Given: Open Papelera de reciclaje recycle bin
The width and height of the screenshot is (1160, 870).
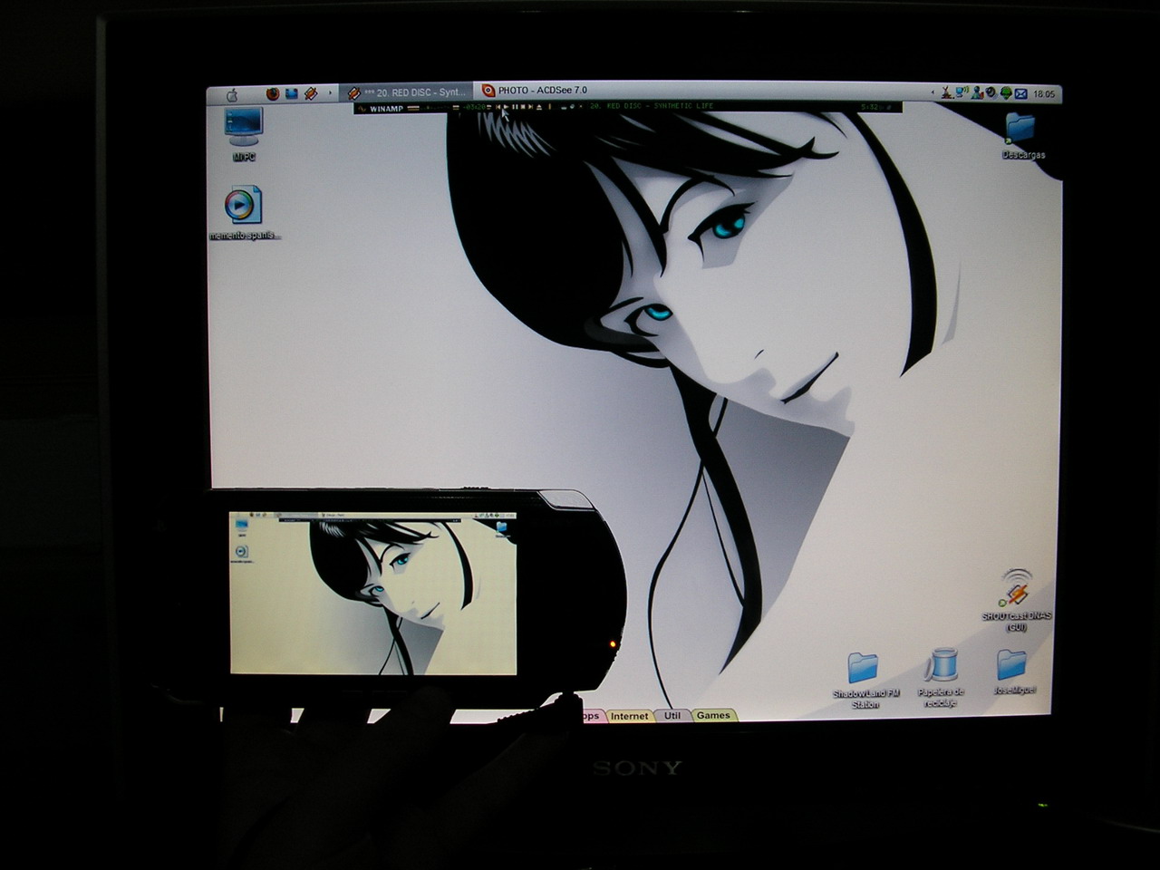Looking at the screenshot, I should click(x=941, y=678).
